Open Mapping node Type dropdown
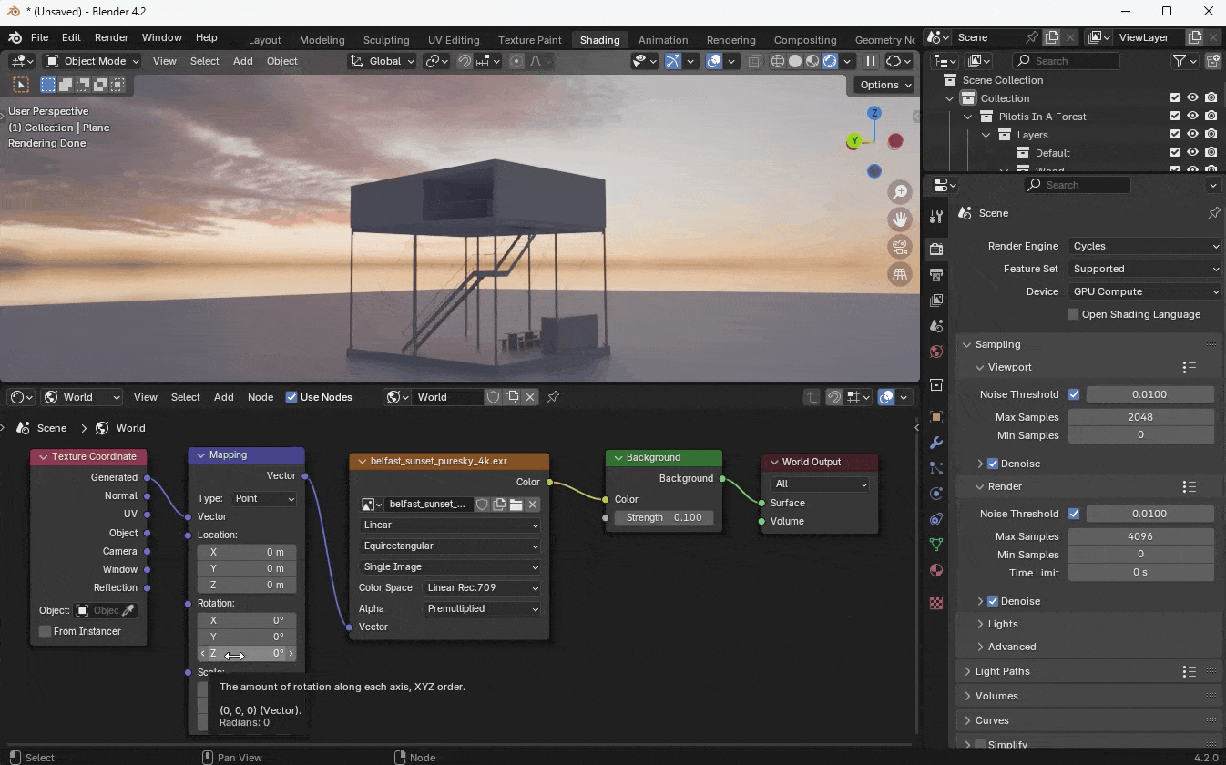The width and height of the screenshot is (1226, 765). click(x=264, y=498)
